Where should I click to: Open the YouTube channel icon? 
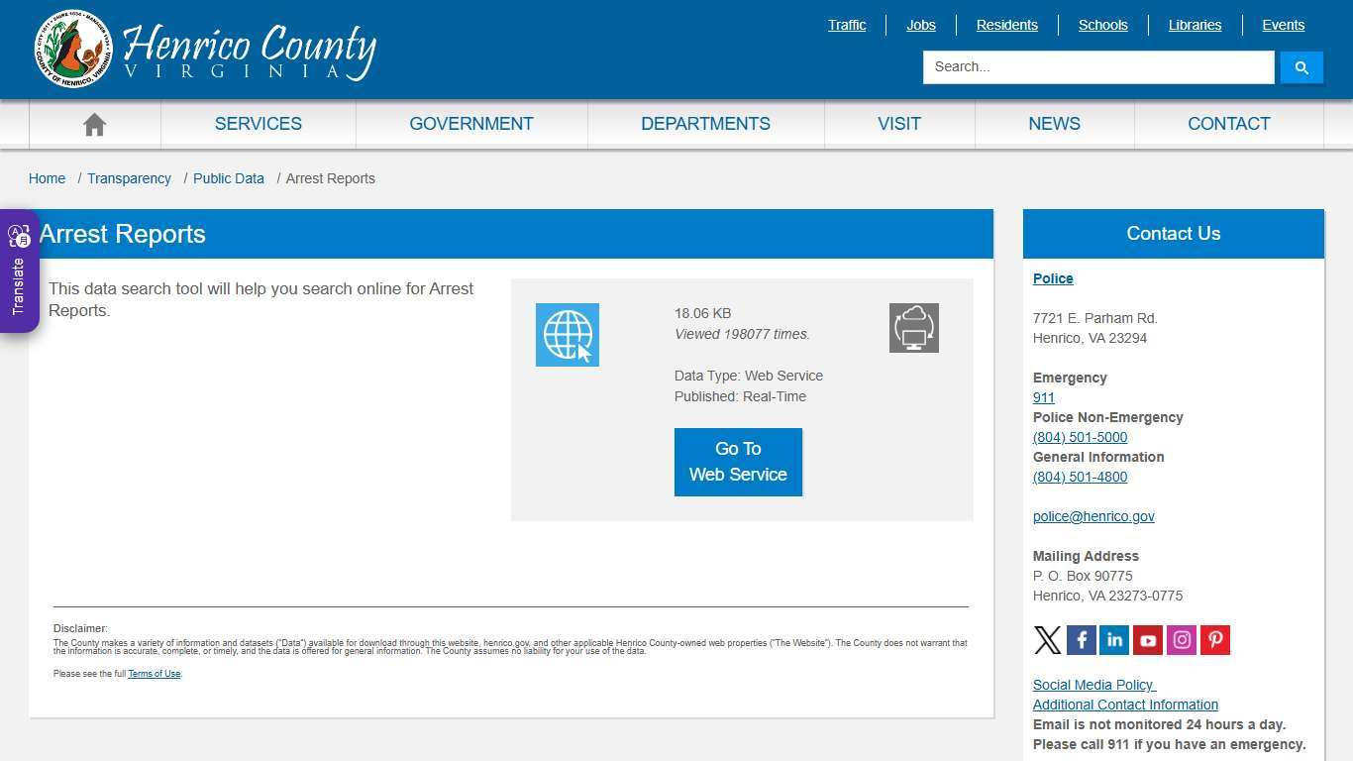click(1147, 639)
